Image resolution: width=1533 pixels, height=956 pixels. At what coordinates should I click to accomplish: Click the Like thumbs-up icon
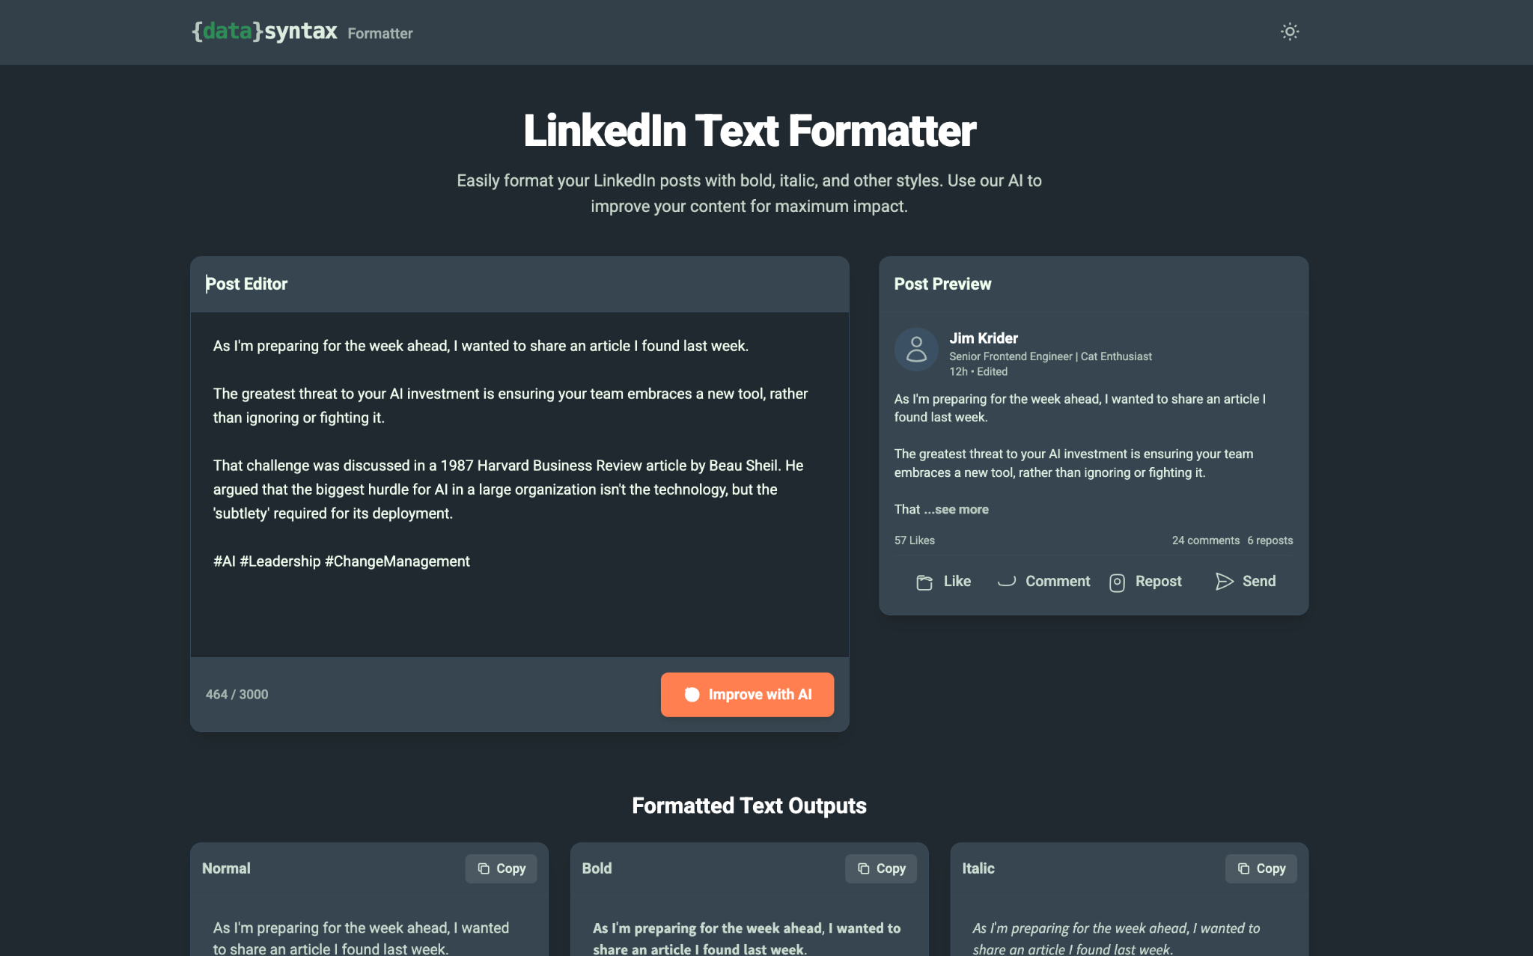(x=924, y=582)
